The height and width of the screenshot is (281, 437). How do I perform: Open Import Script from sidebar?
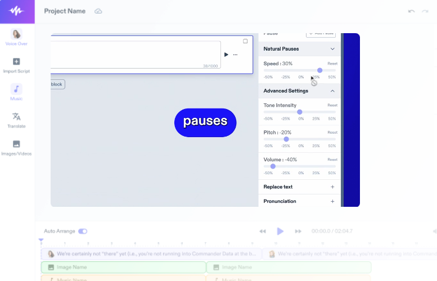[x=16, y=66]
